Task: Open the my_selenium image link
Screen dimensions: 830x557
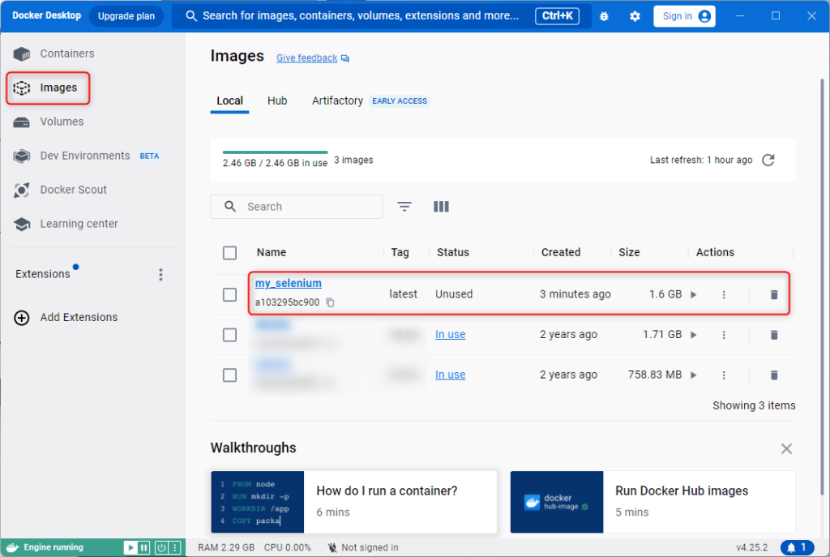Action: pos(289,283)
